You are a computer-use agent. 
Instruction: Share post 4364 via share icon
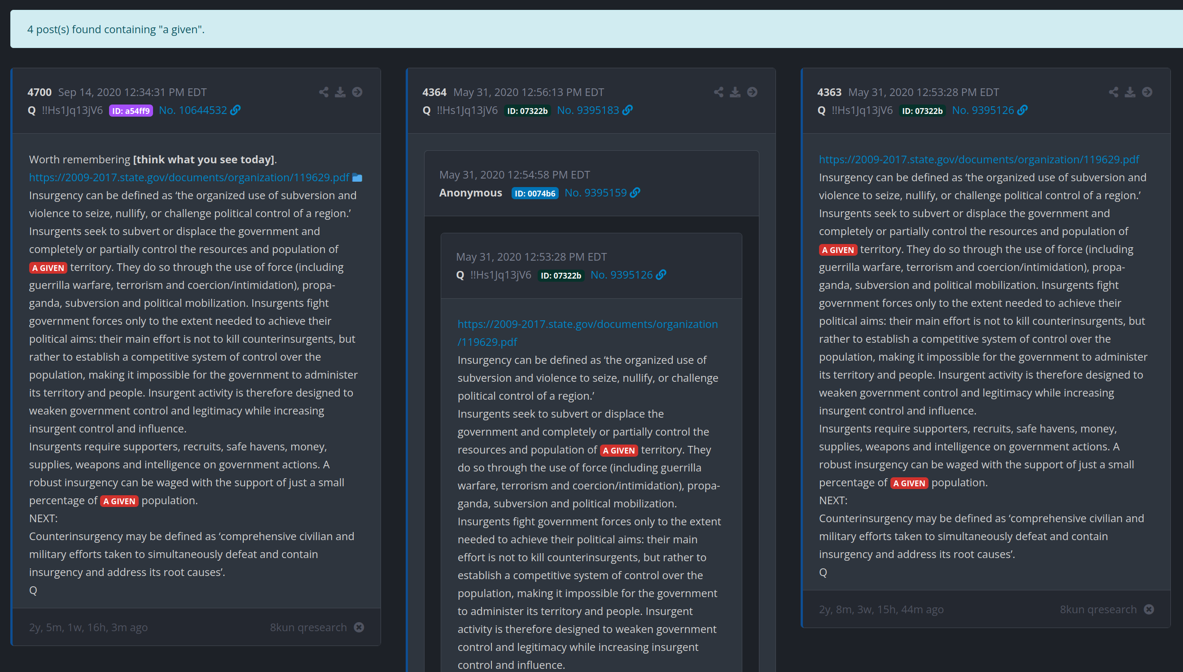pyautogui.click(x=719, y=92)
